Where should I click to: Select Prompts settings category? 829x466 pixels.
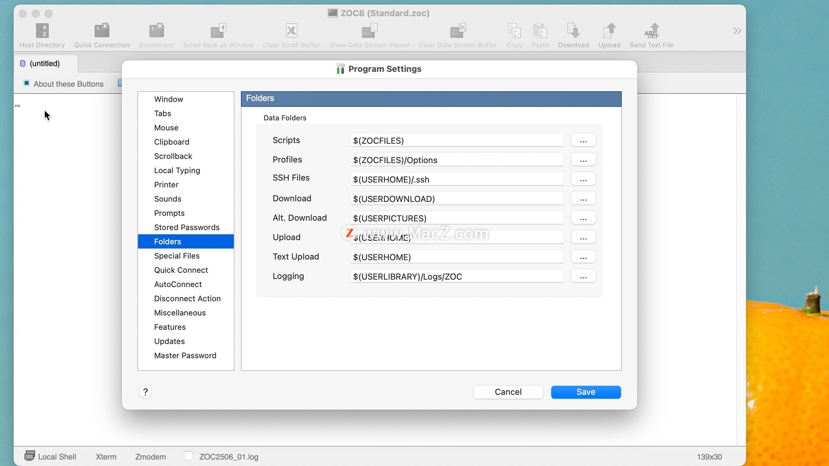(186, 213)
